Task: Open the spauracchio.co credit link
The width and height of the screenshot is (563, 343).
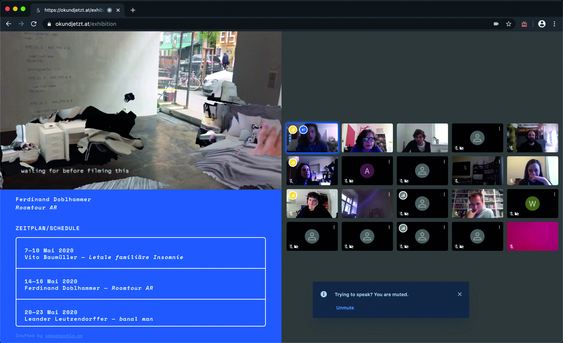Action: (64, 336)
